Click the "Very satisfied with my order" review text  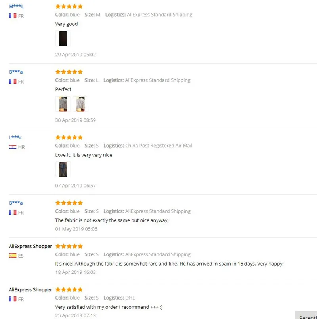pos(109,307)
